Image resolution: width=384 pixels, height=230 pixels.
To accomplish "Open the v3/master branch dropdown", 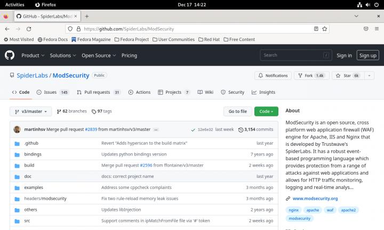I will pos(30,111).
